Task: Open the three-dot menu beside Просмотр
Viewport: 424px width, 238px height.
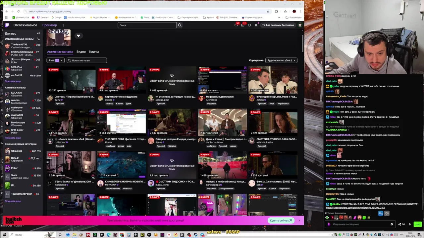Action: click(63, 25)
